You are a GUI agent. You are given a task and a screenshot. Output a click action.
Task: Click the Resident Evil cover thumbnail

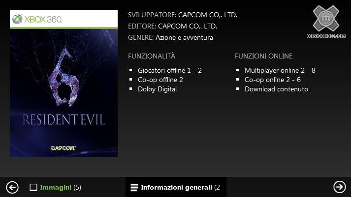click(64, 84)
